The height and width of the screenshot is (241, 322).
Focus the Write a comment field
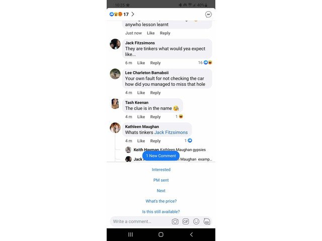[x=141, y=221]
